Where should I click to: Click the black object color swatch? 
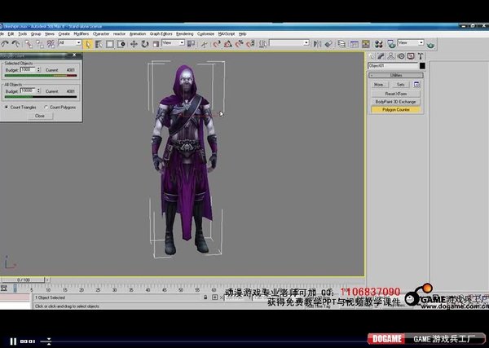click(x=421, y=65)
